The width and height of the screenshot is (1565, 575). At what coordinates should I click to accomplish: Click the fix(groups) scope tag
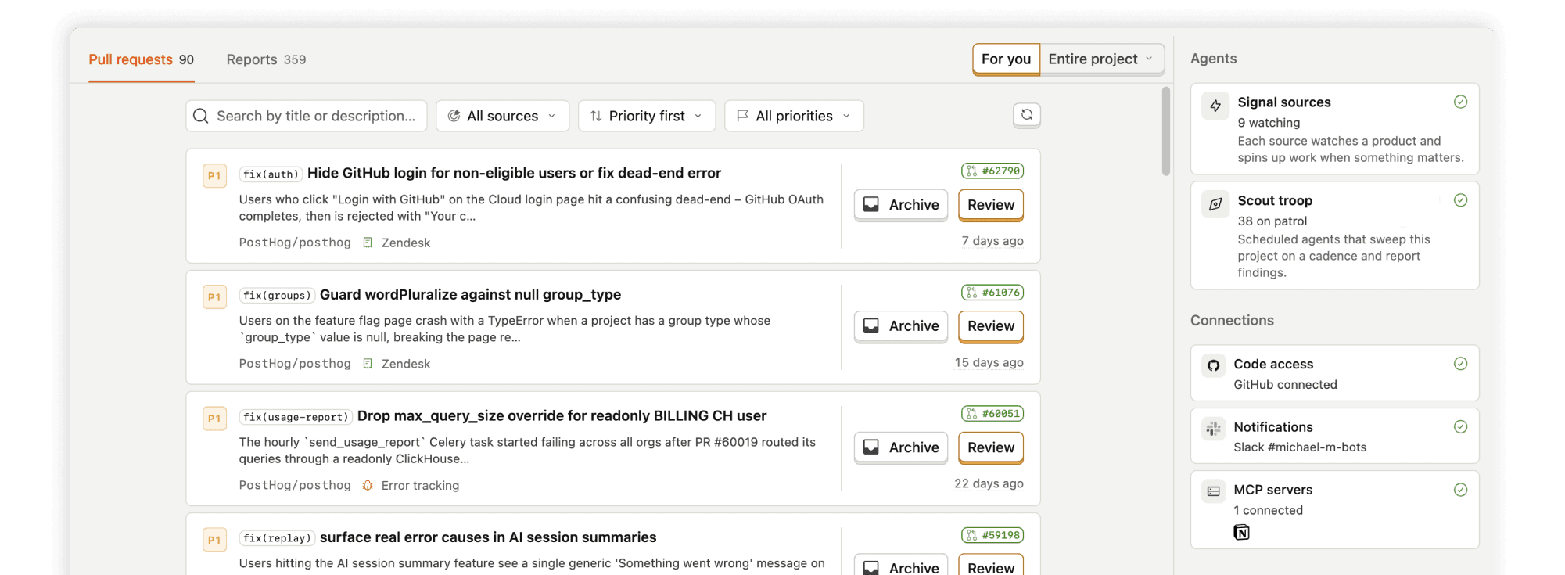[277, 295]
